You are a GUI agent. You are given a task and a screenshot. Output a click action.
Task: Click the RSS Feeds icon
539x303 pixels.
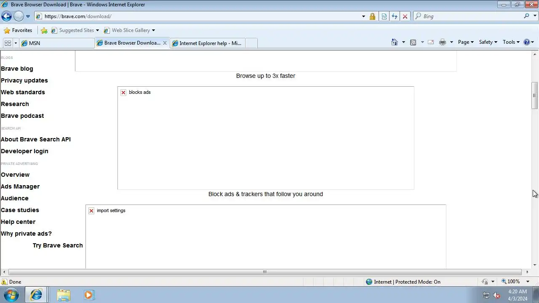click(x=413, y=42)
